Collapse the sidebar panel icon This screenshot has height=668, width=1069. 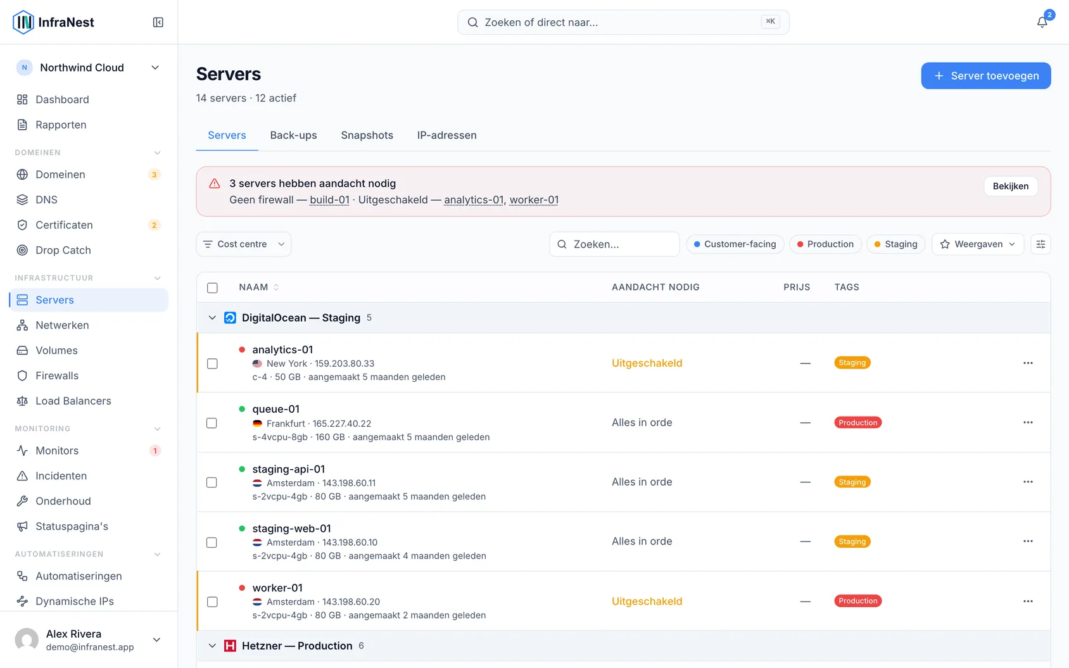(x=158, y=22)
